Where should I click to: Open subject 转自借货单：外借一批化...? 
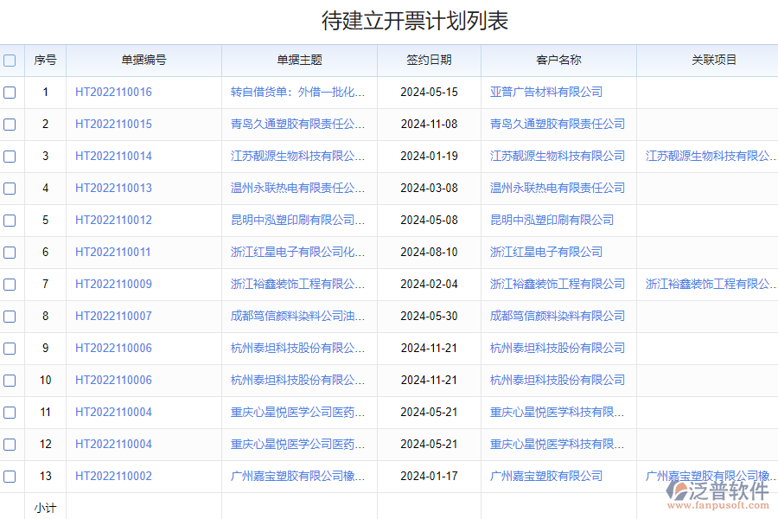click(x=298, y=91)
